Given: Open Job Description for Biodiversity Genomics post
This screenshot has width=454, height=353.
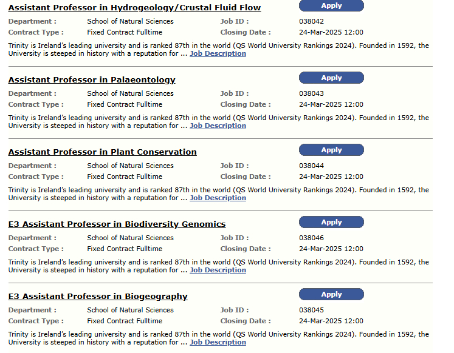Looking at the screenshot, I should point(218,270).
